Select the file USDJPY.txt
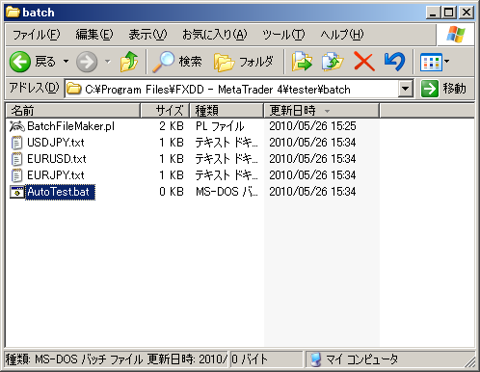The height and width of the screenshot is (372, 480). coord(56,143)
